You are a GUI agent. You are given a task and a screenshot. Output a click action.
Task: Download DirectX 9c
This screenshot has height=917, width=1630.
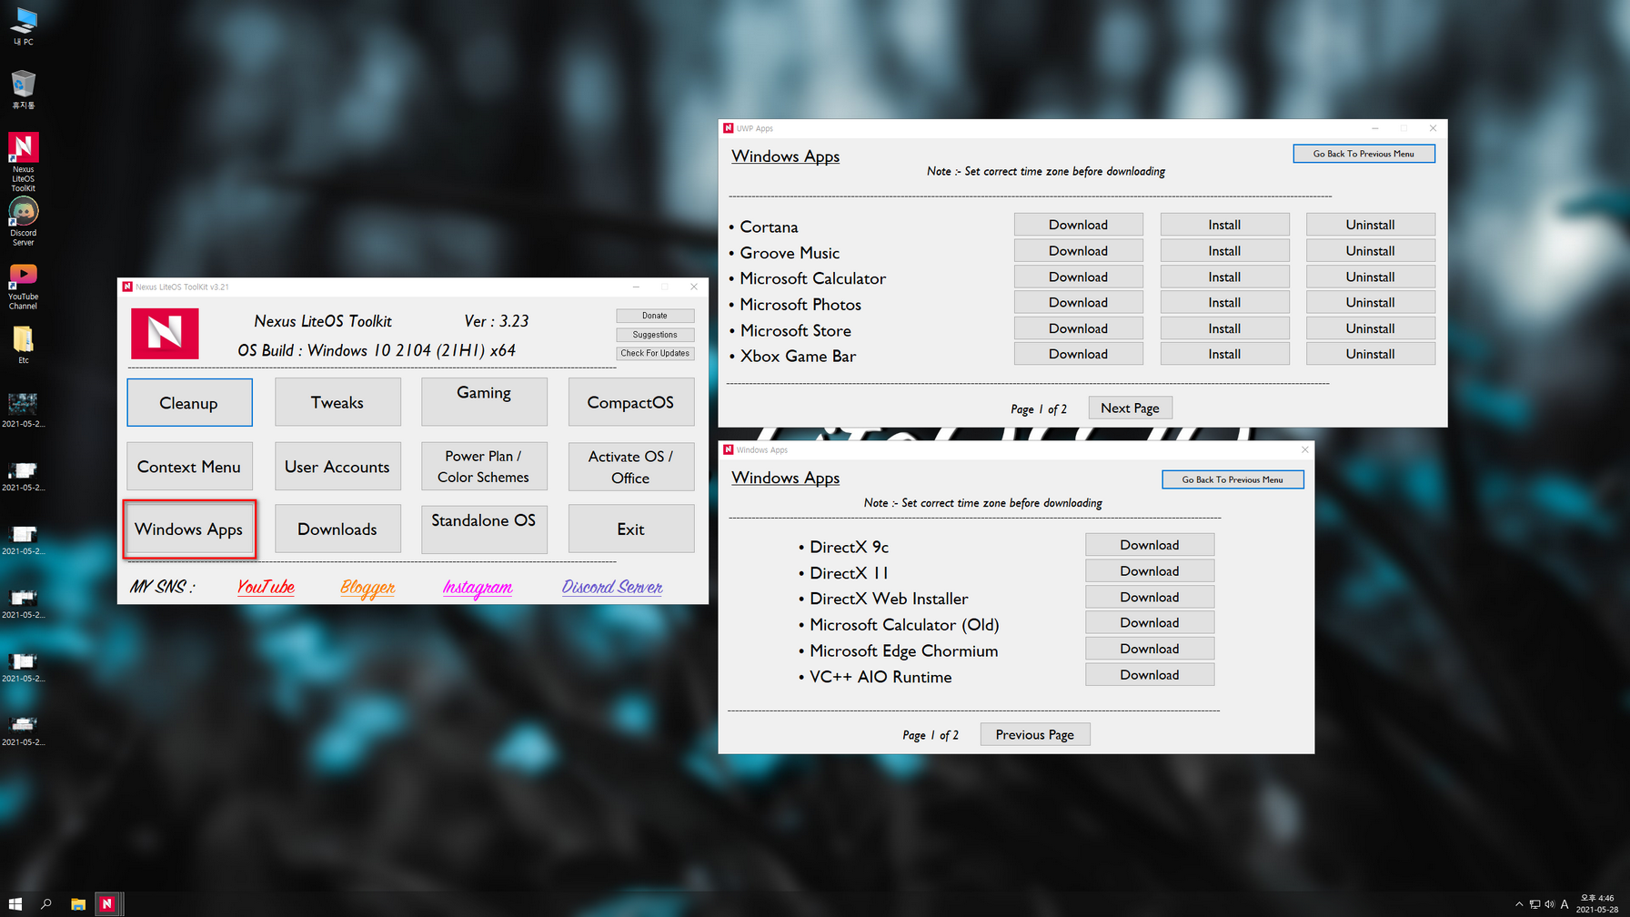1149,545
